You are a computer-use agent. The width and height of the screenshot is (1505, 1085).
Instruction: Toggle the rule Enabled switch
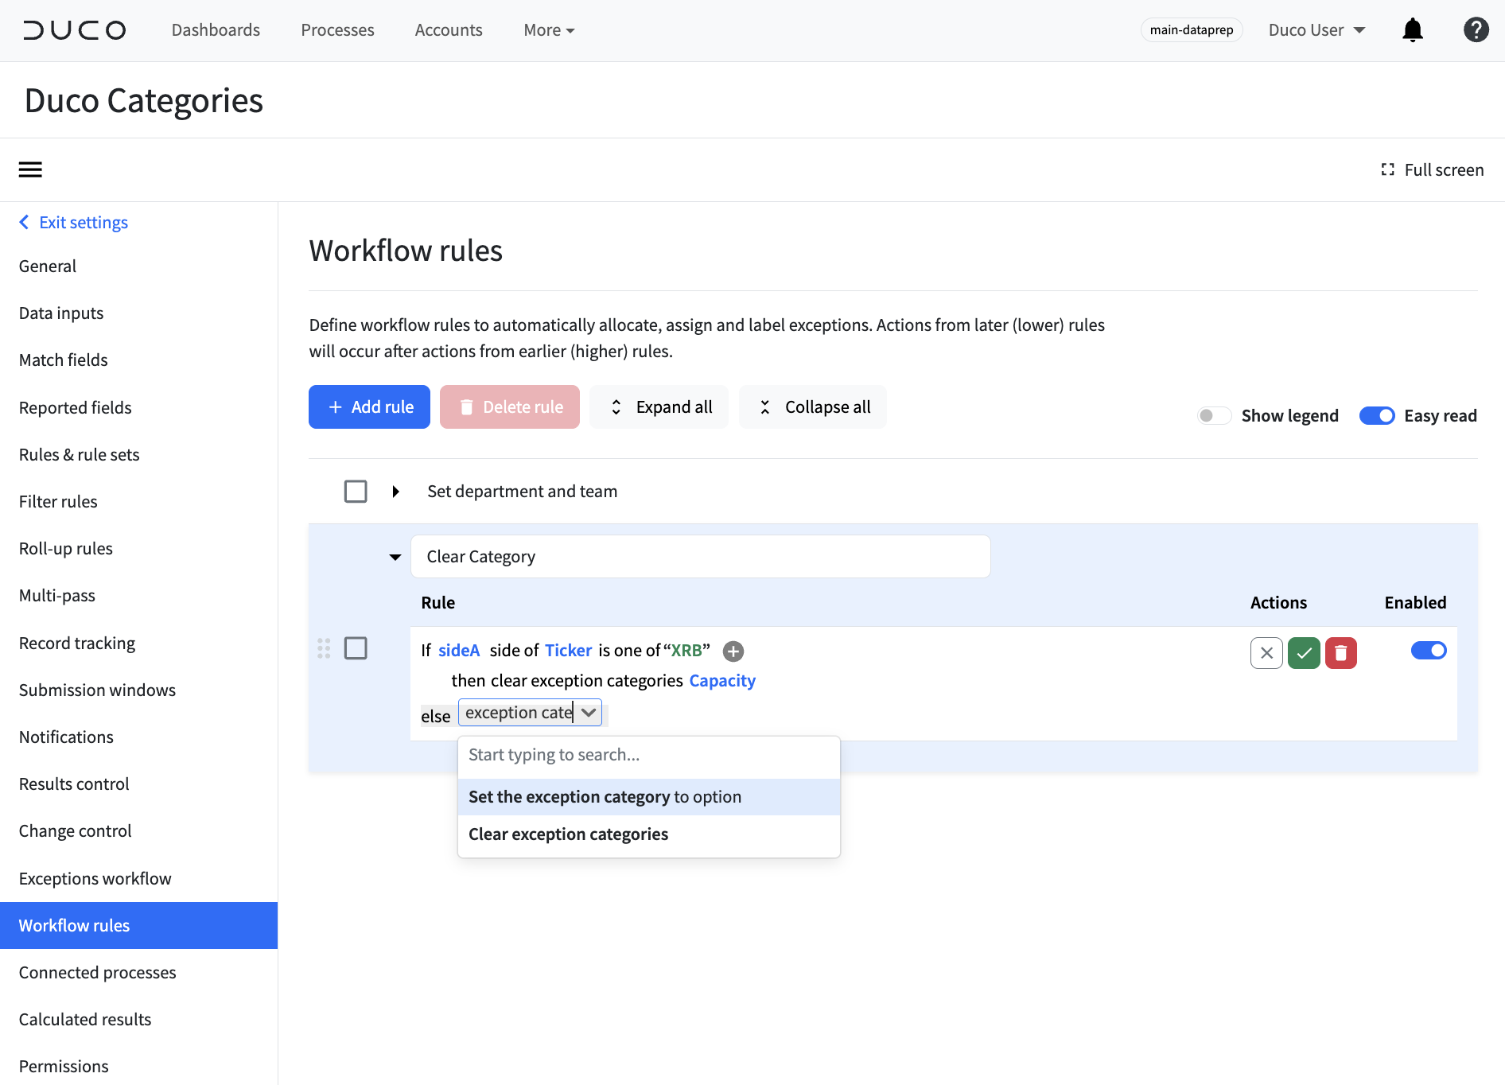coord(1429,651)
